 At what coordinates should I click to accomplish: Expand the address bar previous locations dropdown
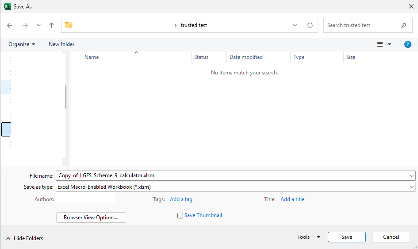295,25
